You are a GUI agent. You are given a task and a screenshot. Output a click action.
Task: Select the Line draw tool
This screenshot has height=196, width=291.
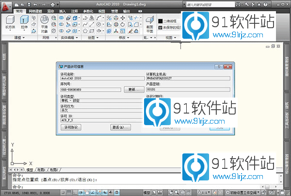[x=92, y=24]
